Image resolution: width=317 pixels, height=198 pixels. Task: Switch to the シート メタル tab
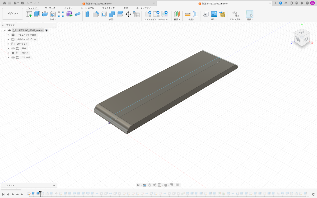(87, 8)
